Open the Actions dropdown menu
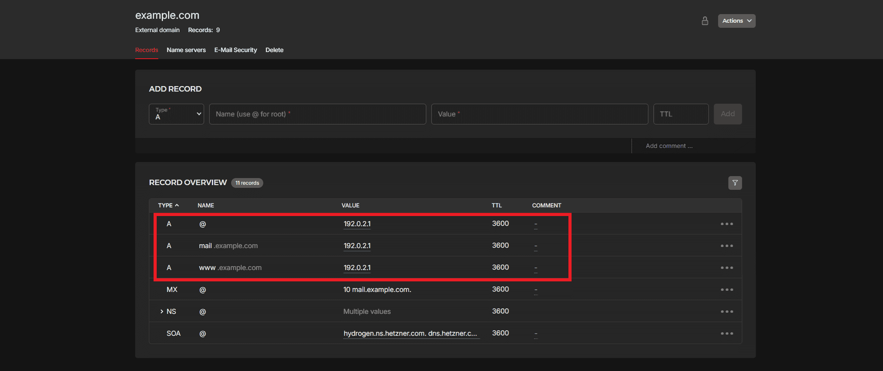The width and height of the screenshot is (883, 371). (x=736, y=21)
